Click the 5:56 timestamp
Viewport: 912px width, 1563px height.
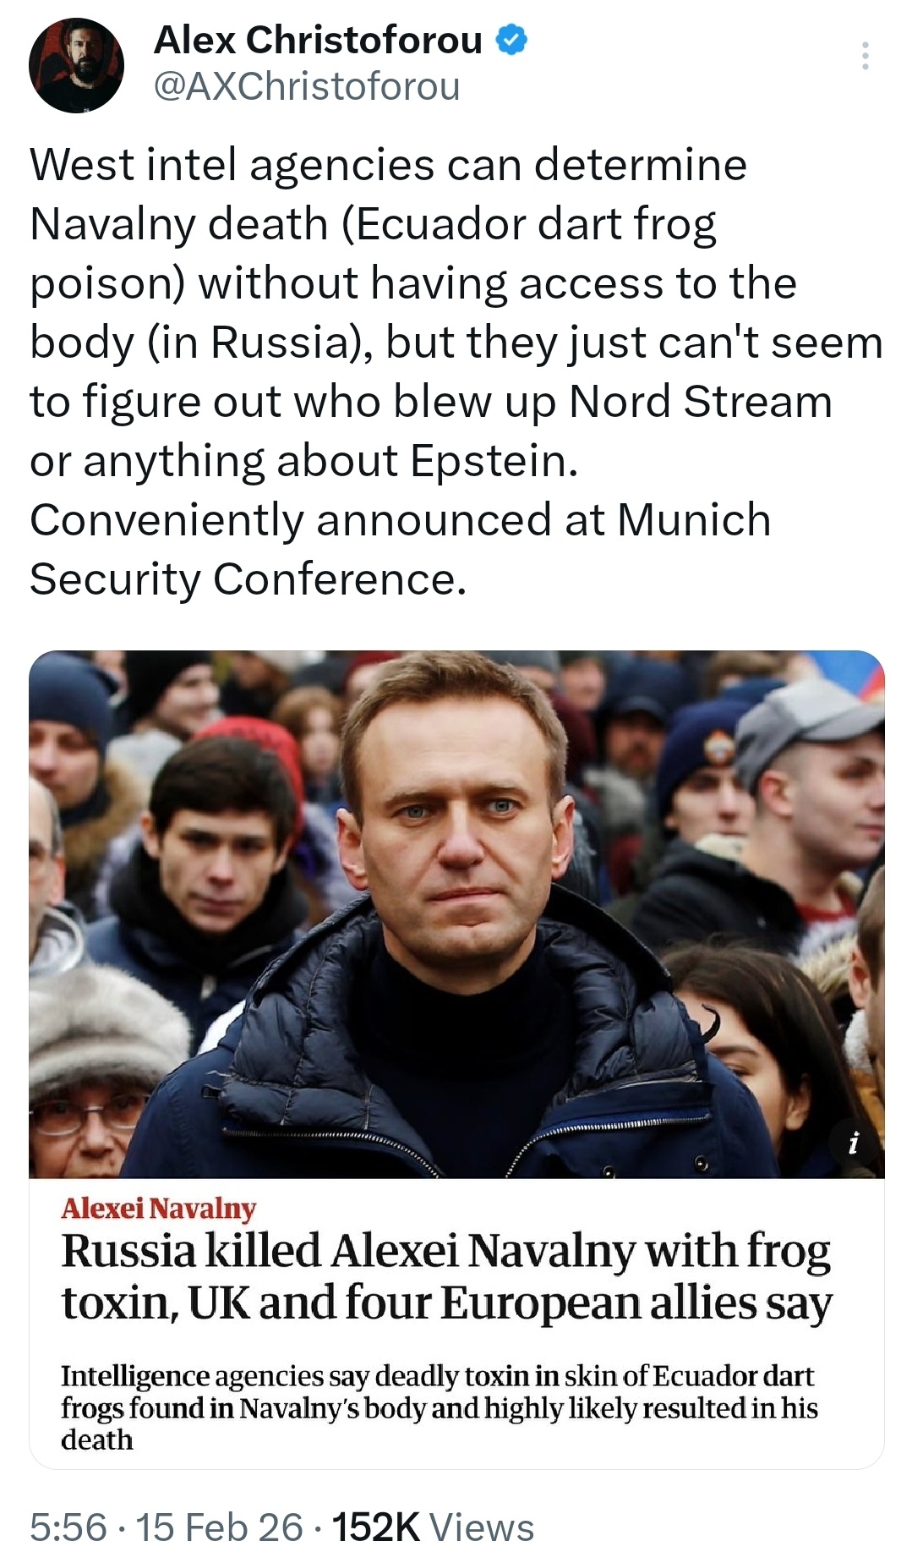(68, 1527)
